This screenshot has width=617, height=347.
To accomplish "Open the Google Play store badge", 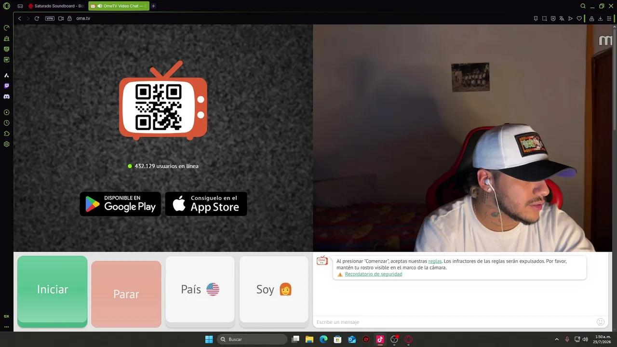I will (120, 204).
